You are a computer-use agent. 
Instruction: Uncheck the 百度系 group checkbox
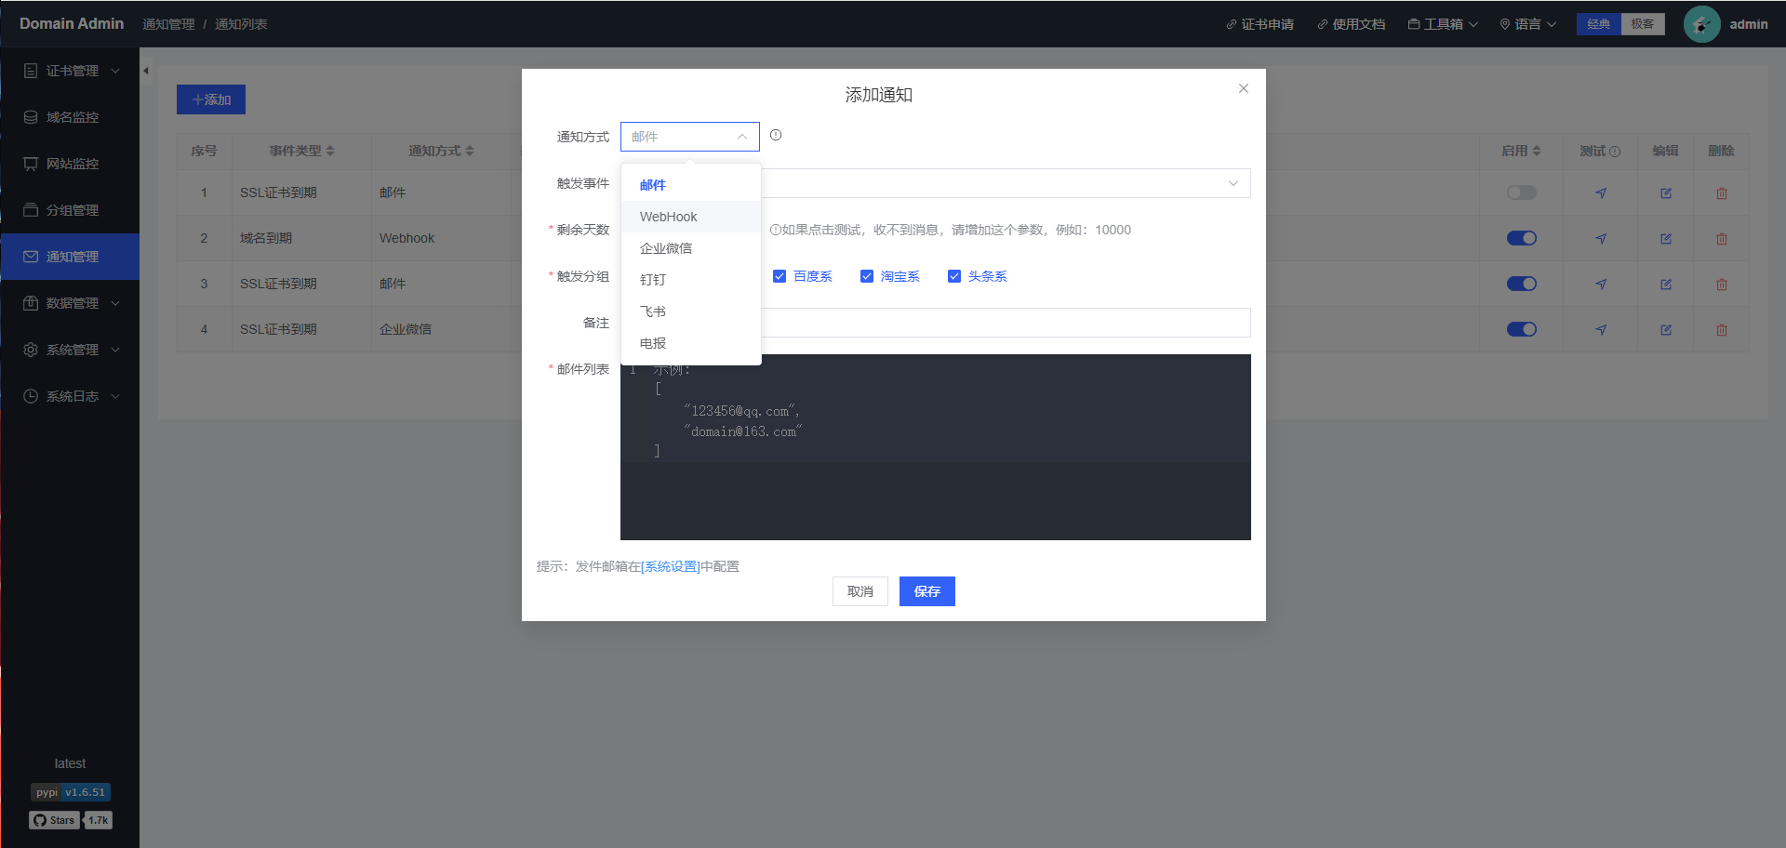[x=780, y=276]
